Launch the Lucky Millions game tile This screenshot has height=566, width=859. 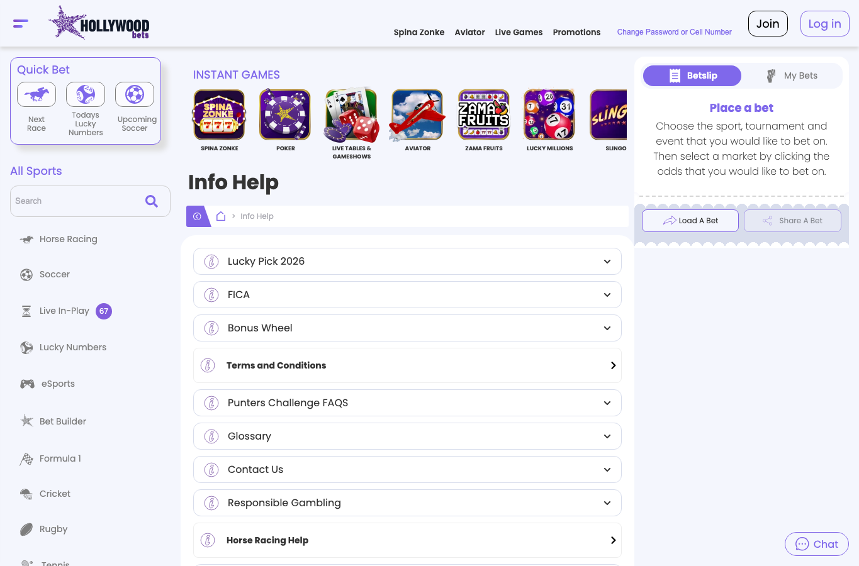pos(549,114)
